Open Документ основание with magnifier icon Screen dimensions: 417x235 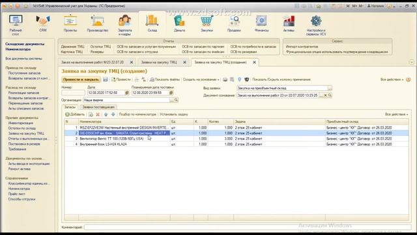pyautogui.click(x=330, y=95)
